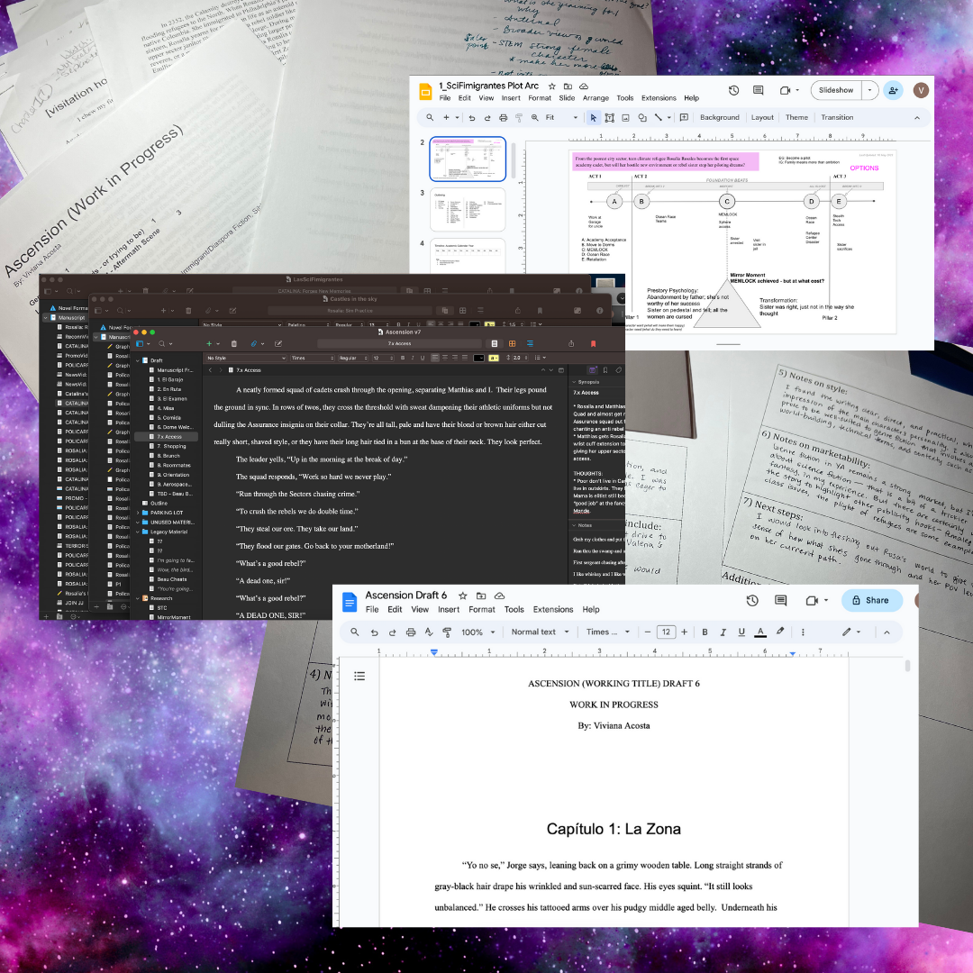This screenshot has width=973, height=973.
Task: Open Insert menu in Ascension Draft 6
Action: 448,609
